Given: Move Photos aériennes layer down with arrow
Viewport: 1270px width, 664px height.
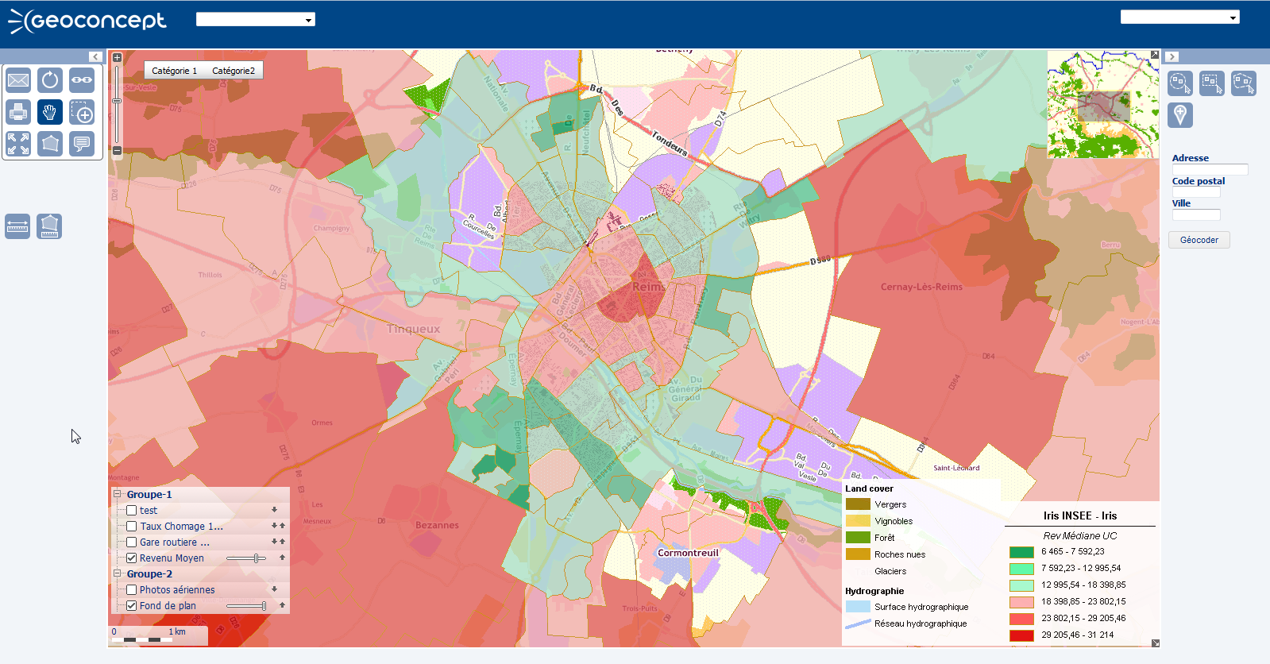Looking at the screenshot, I should (275, 589).
